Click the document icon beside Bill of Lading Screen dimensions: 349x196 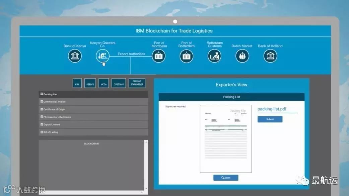click(42, 132)
